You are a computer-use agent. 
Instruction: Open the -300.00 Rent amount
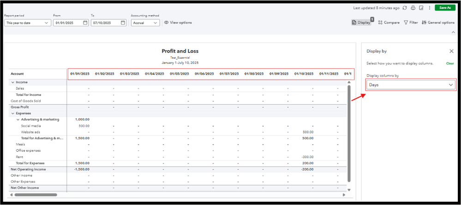[x=307, y=157]
